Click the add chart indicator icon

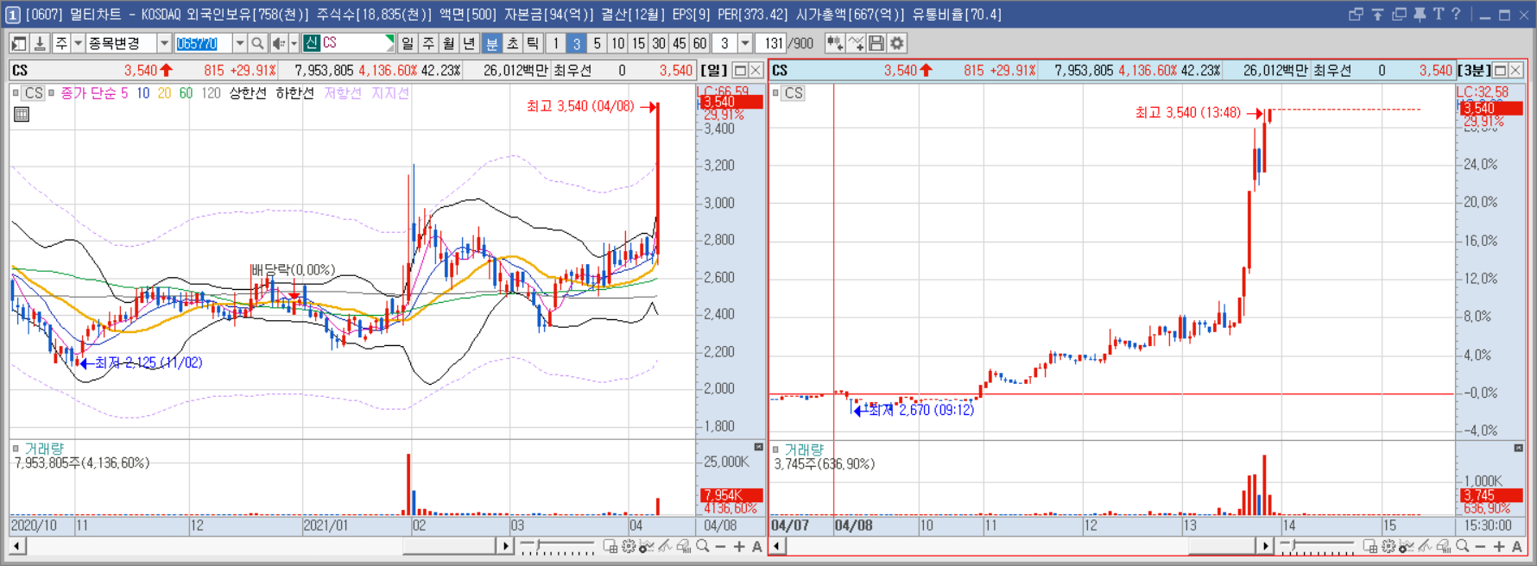tap(834, 43)
